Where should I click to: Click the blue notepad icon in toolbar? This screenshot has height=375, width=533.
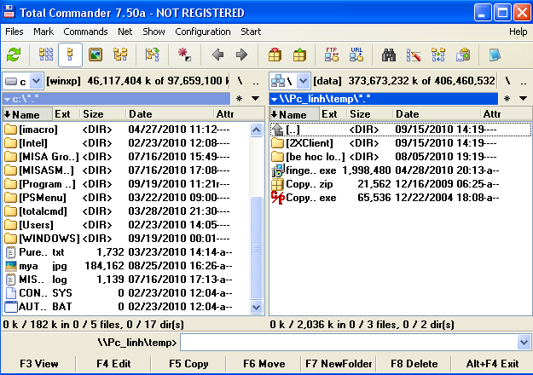(495, 55)
